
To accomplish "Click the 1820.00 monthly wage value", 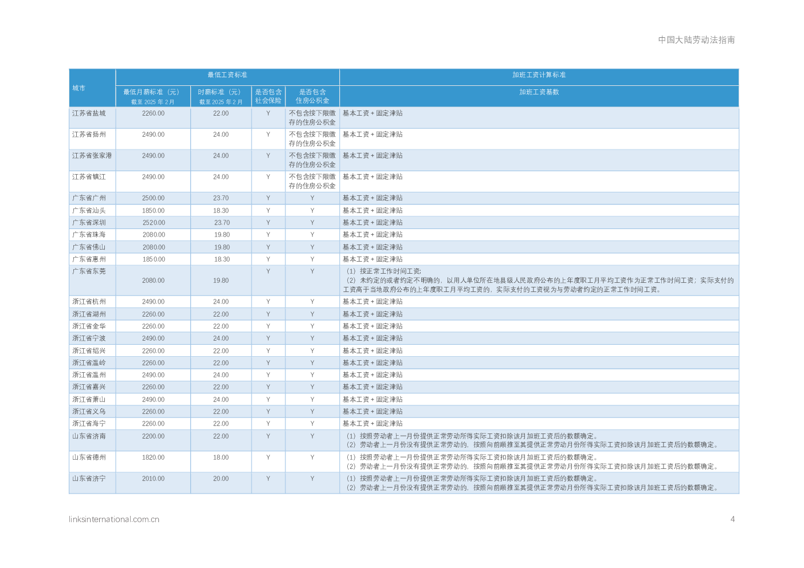I will click(154, 457).
